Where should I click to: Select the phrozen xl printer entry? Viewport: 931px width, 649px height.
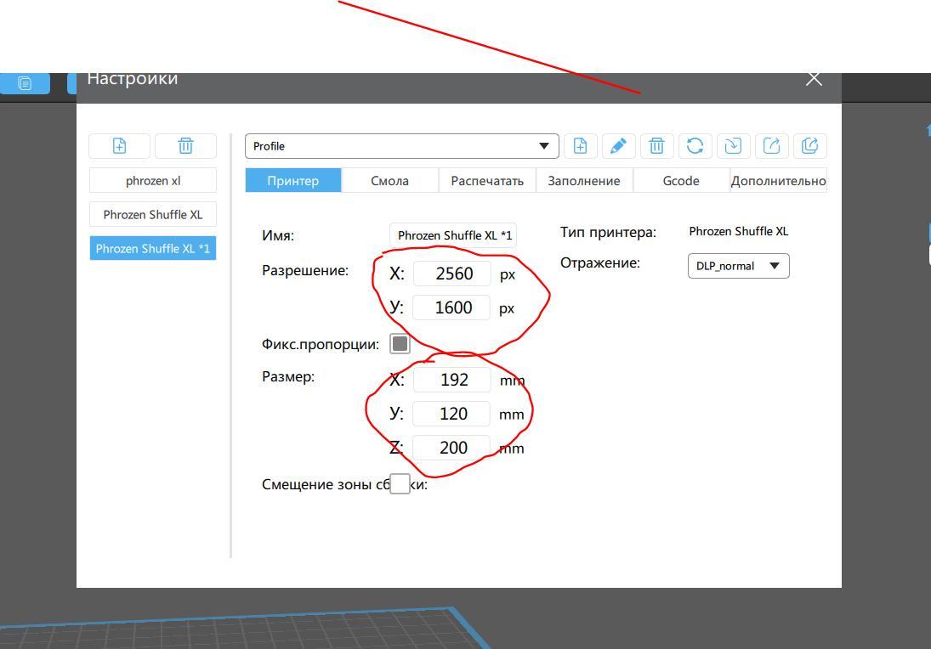click(x=153, y=180)
